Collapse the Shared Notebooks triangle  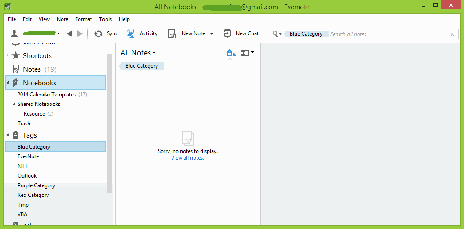point(14,104)
